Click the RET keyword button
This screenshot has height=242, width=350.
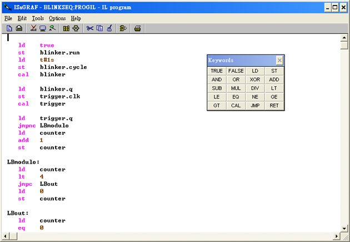[x=274, y=106]
